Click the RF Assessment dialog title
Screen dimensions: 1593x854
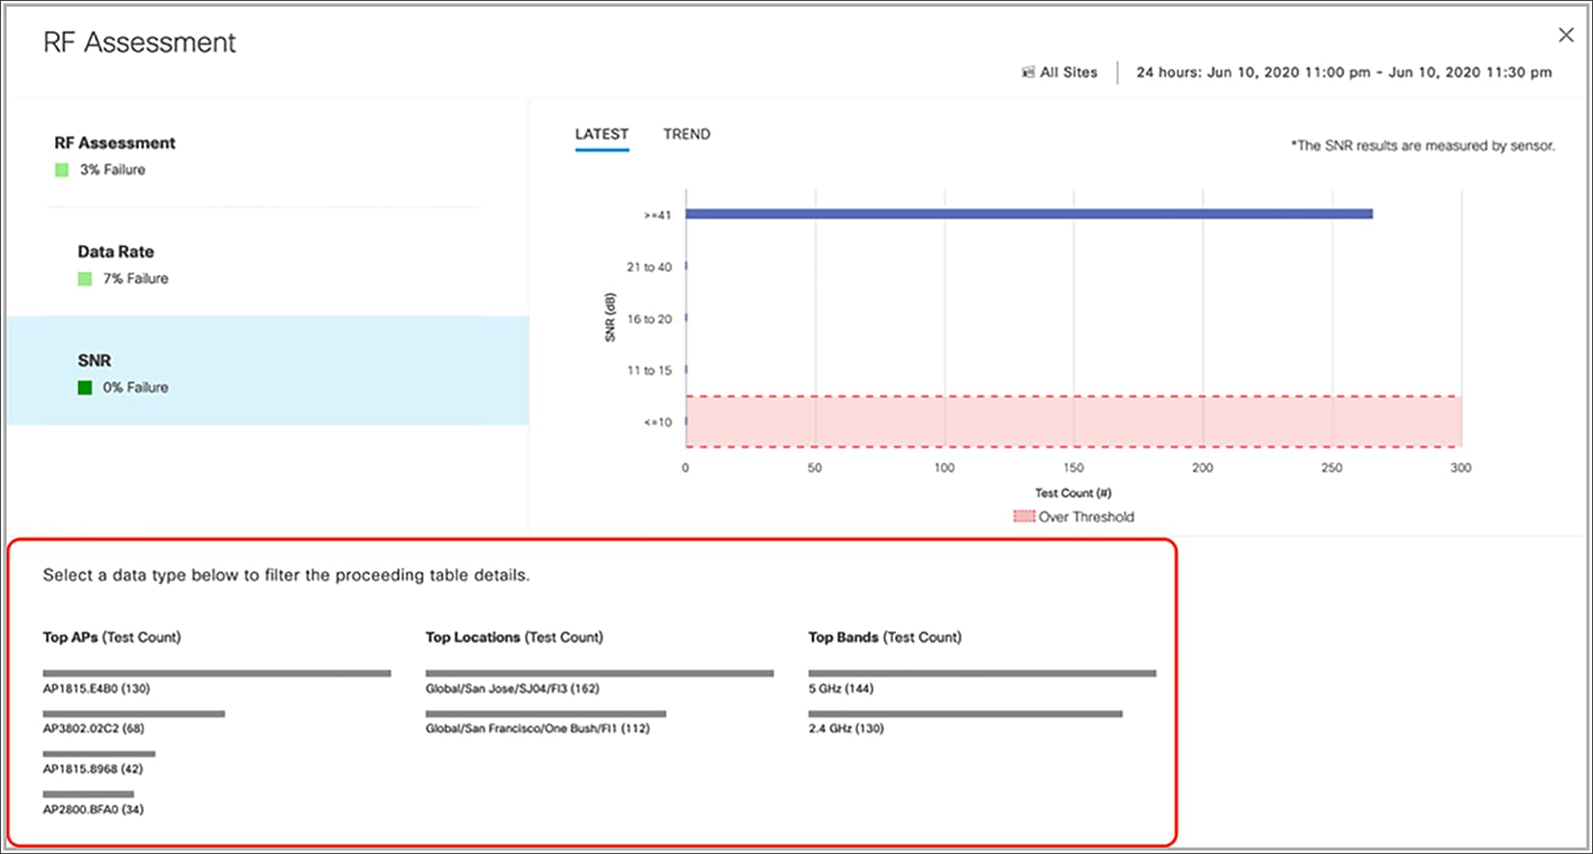140,42
